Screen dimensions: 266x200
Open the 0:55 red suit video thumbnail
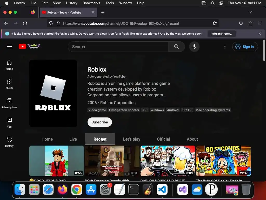click(56, 161)
